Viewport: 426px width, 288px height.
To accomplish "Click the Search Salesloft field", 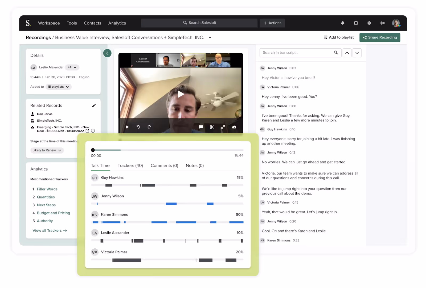I will tap(199, 23).
